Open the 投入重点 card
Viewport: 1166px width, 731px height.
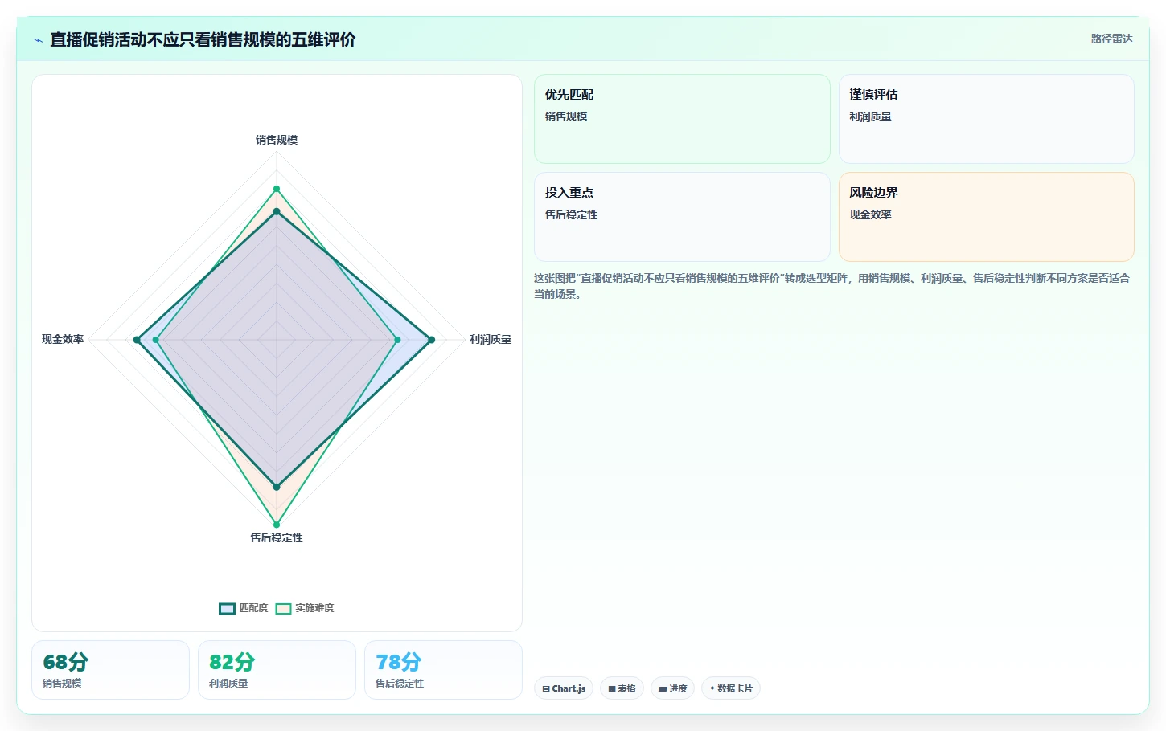pos(682,217)
